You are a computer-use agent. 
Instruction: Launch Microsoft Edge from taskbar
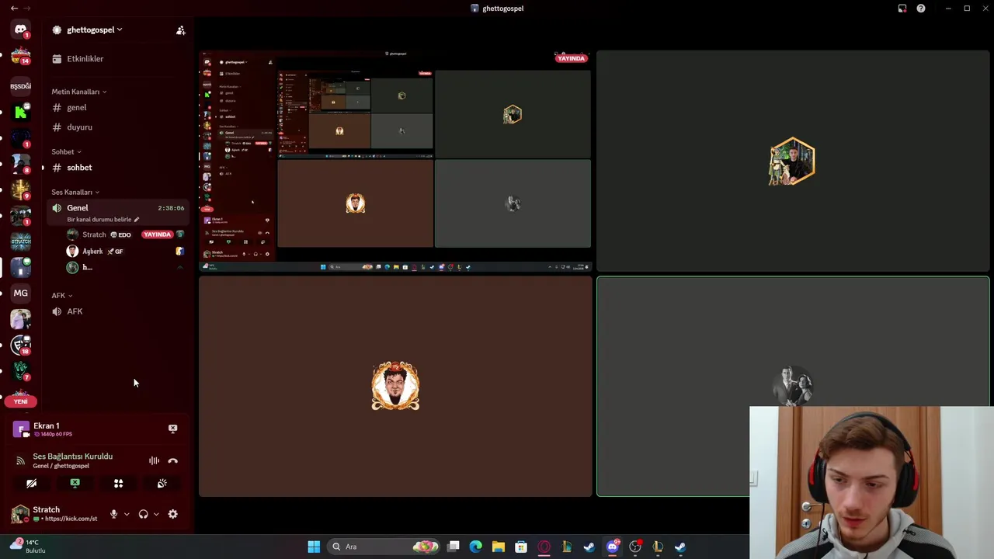click(x=475, y=547)
